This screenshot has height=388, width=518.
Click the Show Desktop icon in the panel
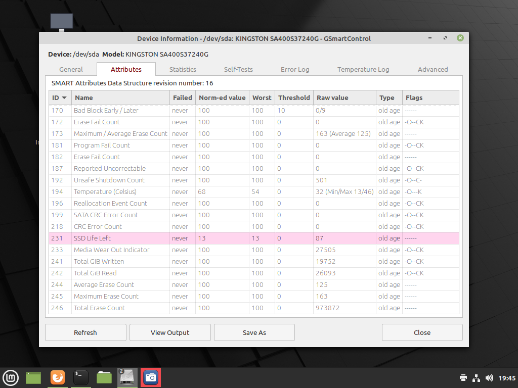pos(33,378)
